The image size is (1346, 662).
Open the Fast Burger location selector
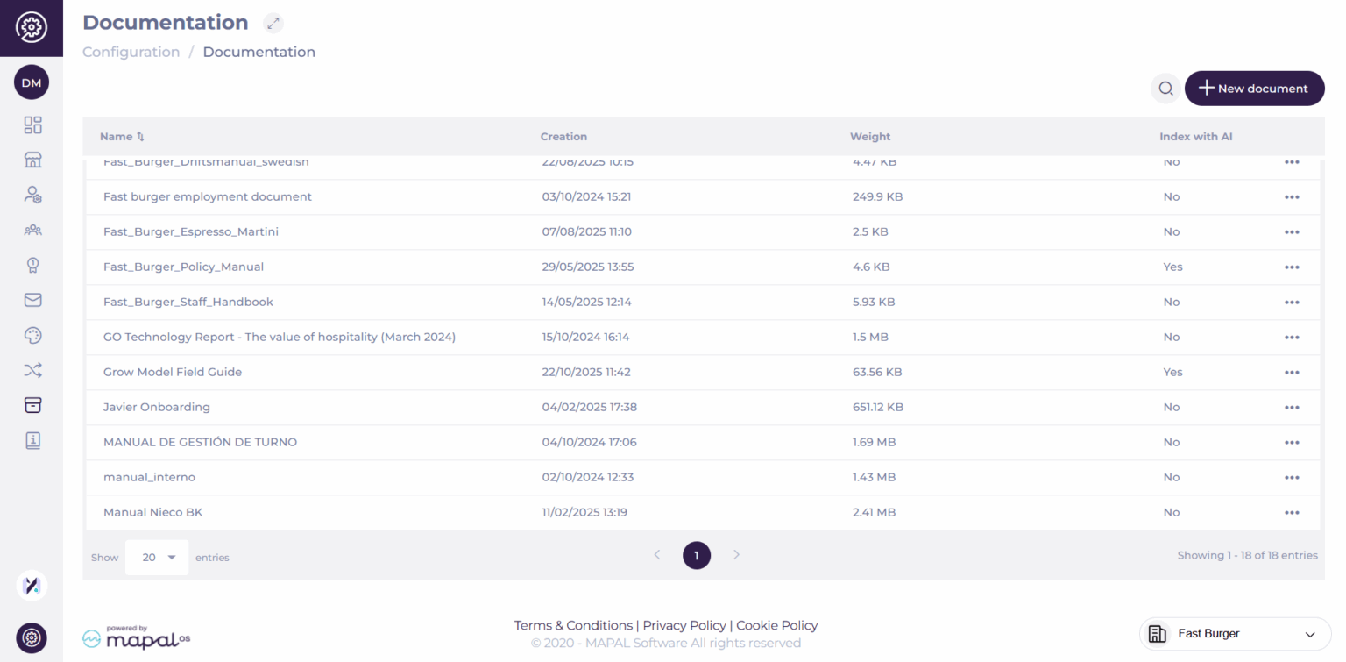(x=1235, y=633)
